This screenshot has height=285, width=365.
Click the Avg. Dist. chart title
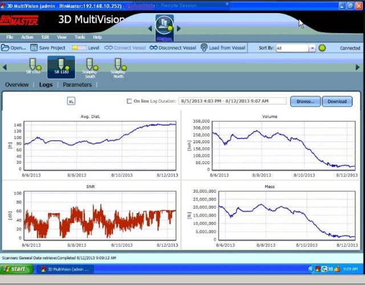click(90, 116)
